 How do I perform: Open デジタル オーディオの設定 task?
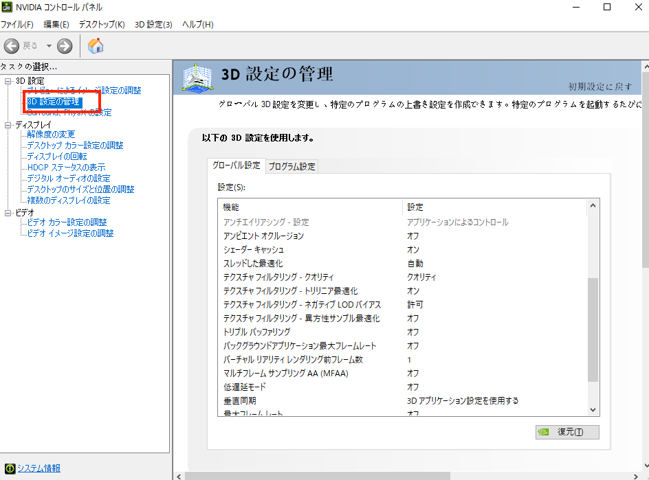click(x=69, y=179)
